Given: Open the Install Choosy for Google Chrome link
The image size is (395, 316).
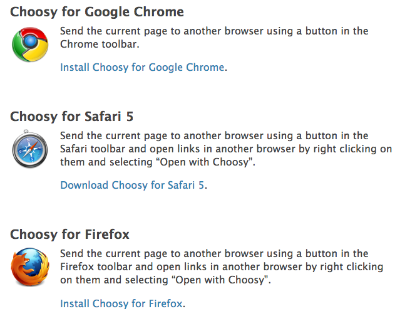Looking at the screenshot, I should point(142,67).
